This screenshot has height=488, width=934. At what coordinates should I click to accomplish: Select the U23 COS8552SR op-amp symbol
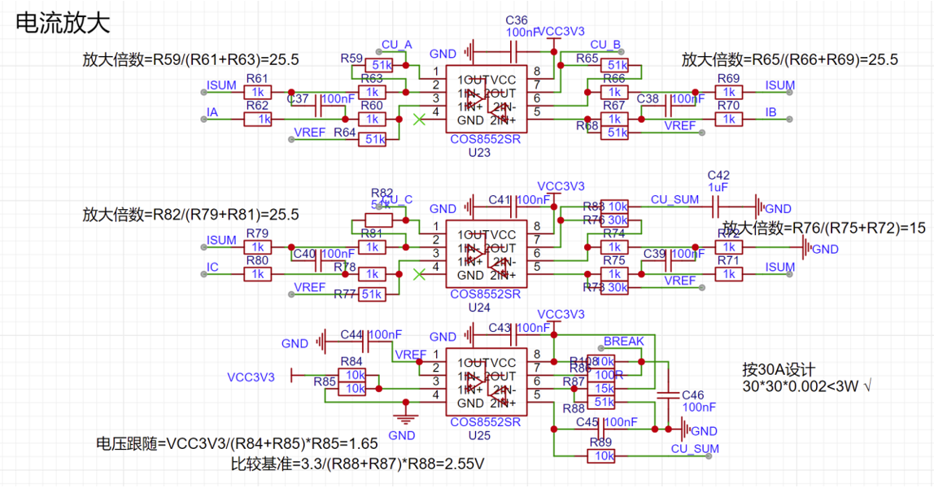[x=485, y=99]
